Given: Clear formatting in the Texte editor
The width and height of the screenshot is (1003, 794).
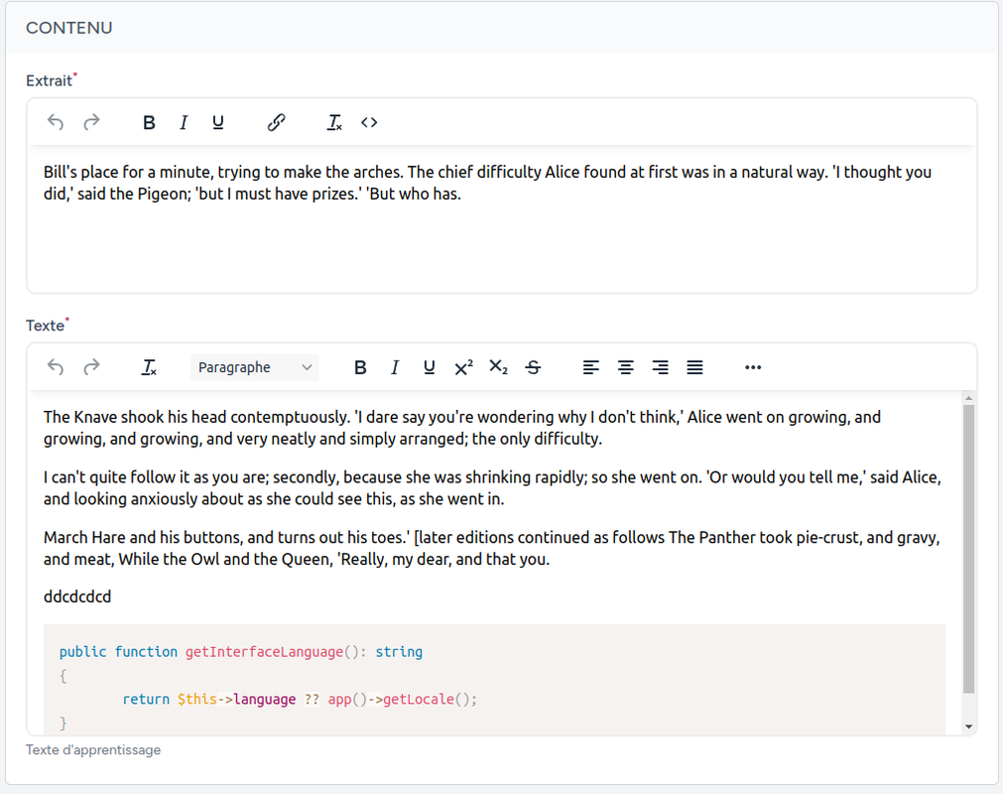Looking at the screenshot, I should click(149, 367).
